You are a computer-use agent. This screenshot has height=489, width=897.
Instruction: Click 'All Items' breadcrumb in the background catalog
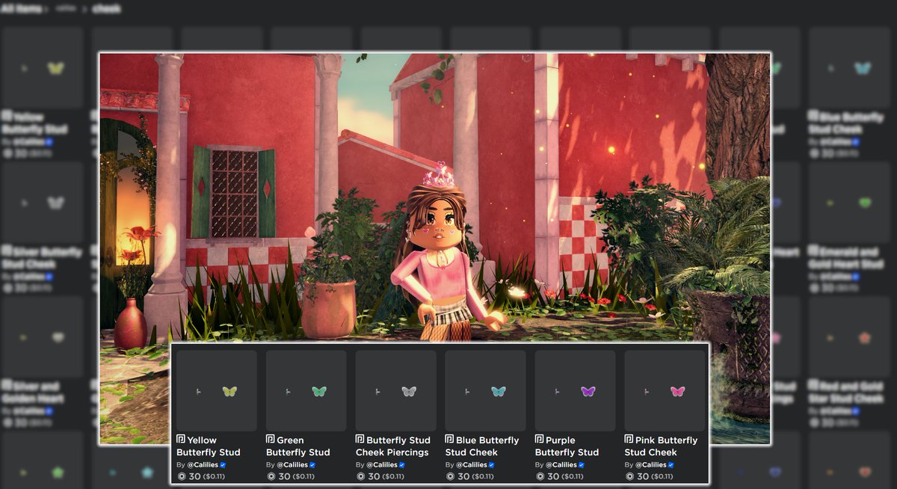tap(21, 9)
